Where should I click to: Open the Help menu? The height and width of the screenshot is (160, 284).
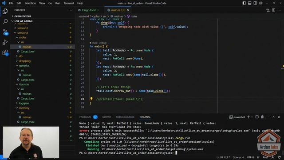pyautogui.click(x=80, y=3)
